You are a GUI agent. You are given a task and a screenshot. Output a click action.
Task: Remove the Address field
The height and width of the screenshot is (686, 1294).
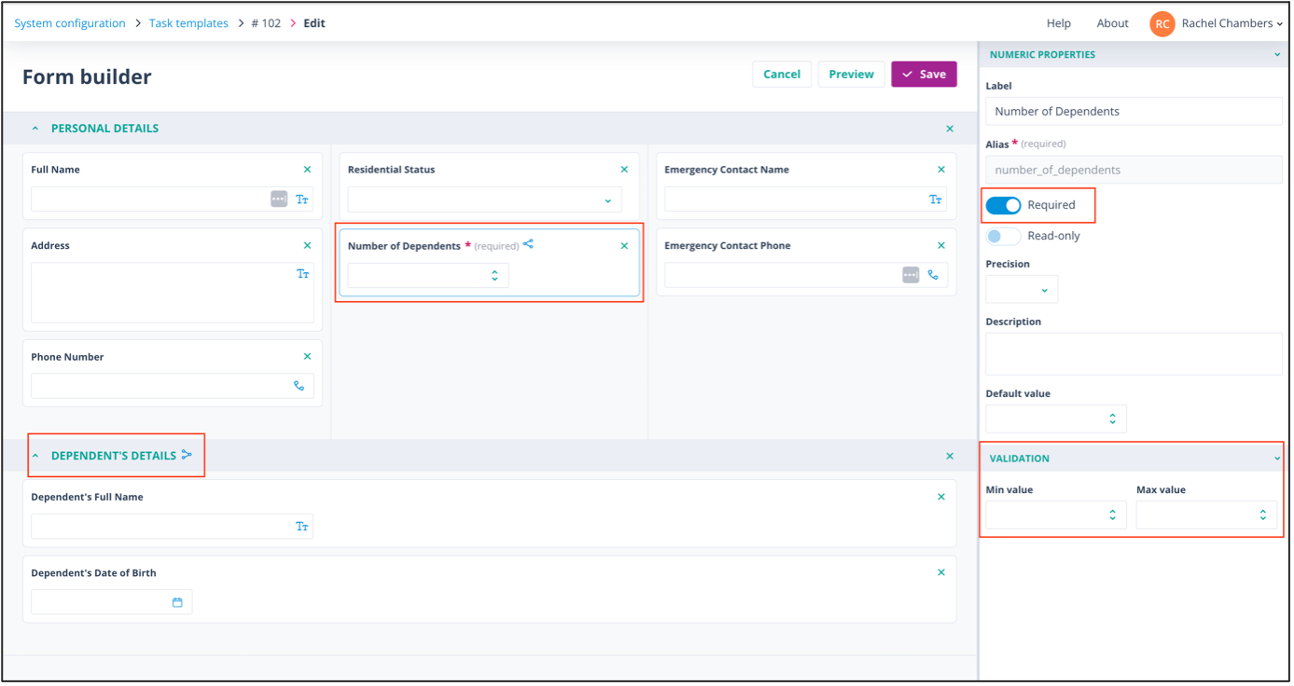(307, 245)
